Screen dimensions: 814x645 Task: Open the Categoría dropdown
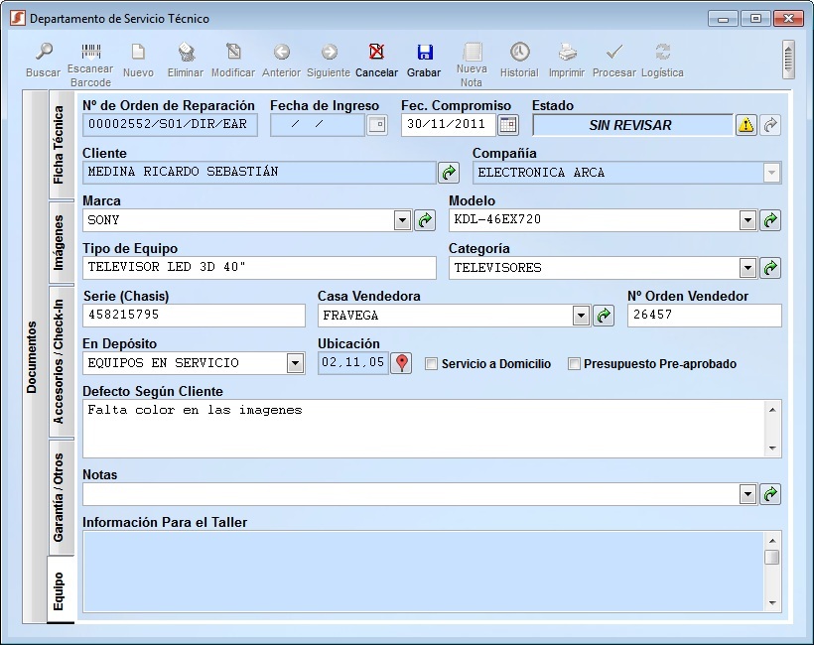point(747,268)
